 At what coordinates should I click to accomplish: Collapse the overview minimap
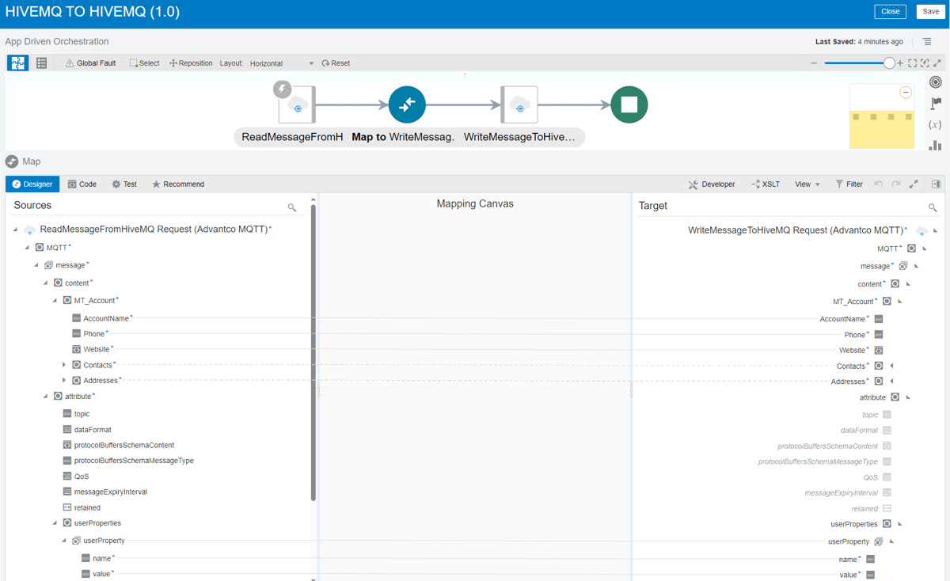(906, 93)
